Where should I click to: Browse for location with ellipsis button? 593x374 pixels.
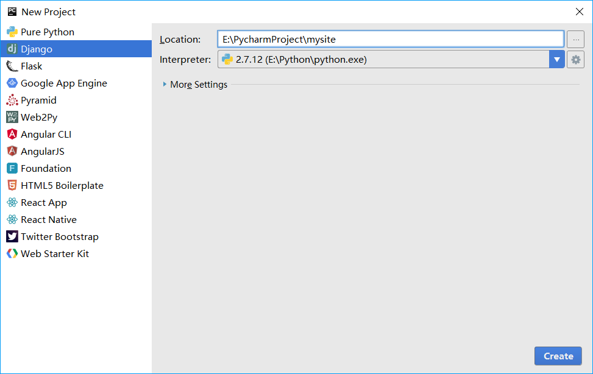click(575, 40)
